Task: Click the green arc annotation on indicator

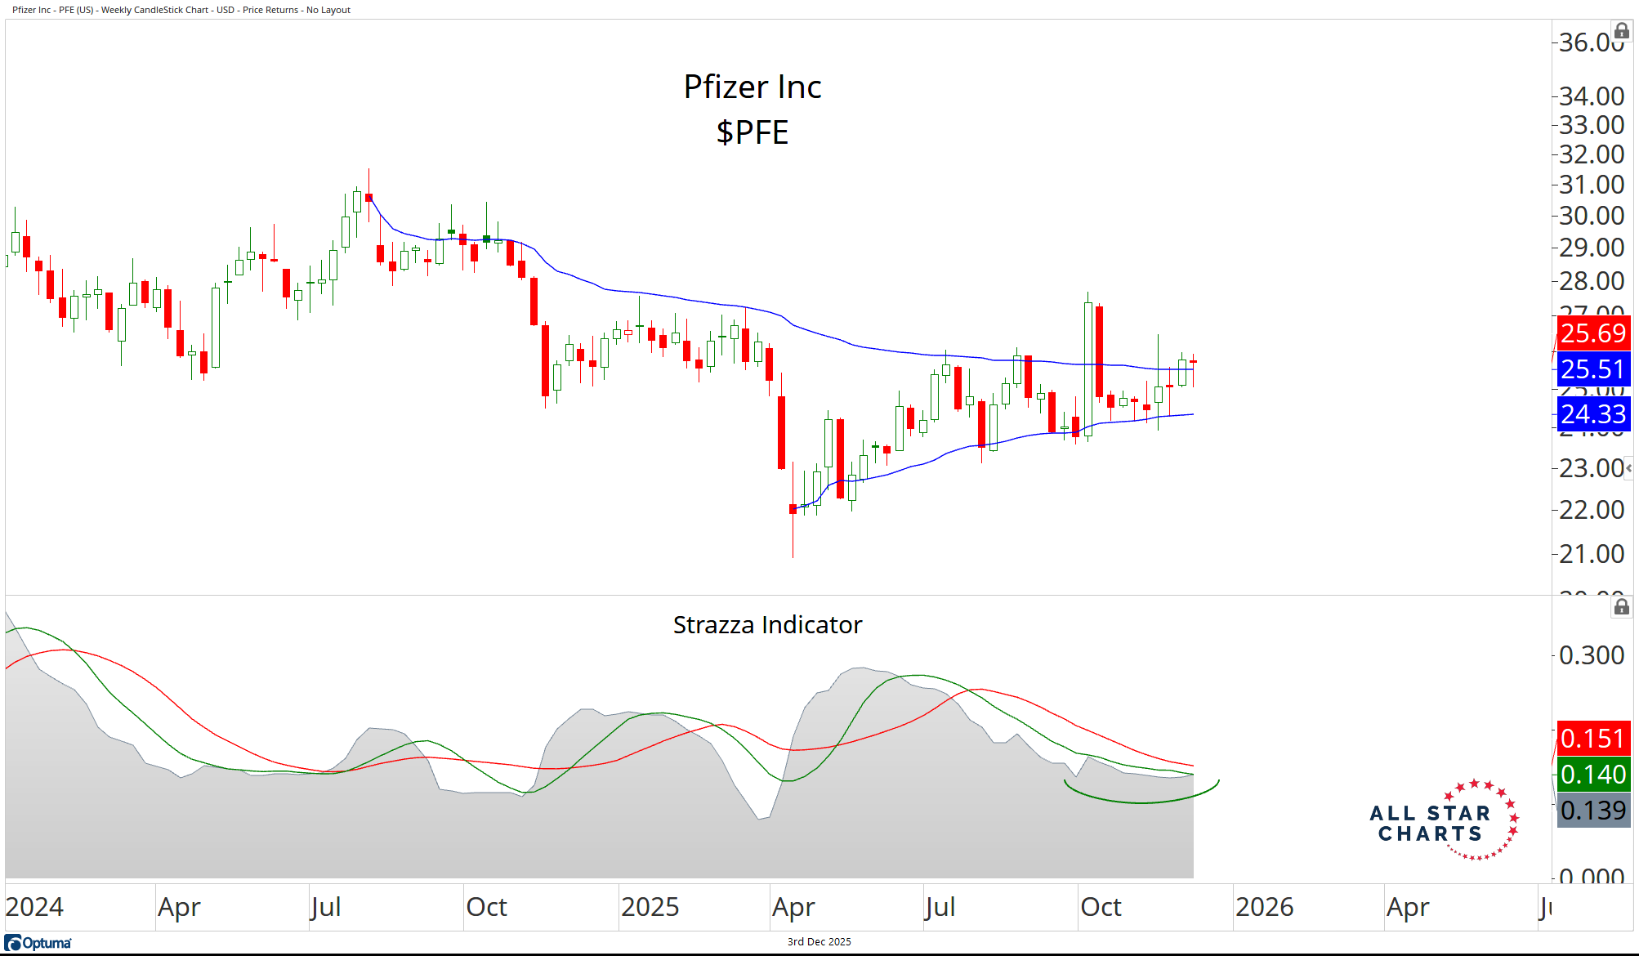Action: 1141,802
